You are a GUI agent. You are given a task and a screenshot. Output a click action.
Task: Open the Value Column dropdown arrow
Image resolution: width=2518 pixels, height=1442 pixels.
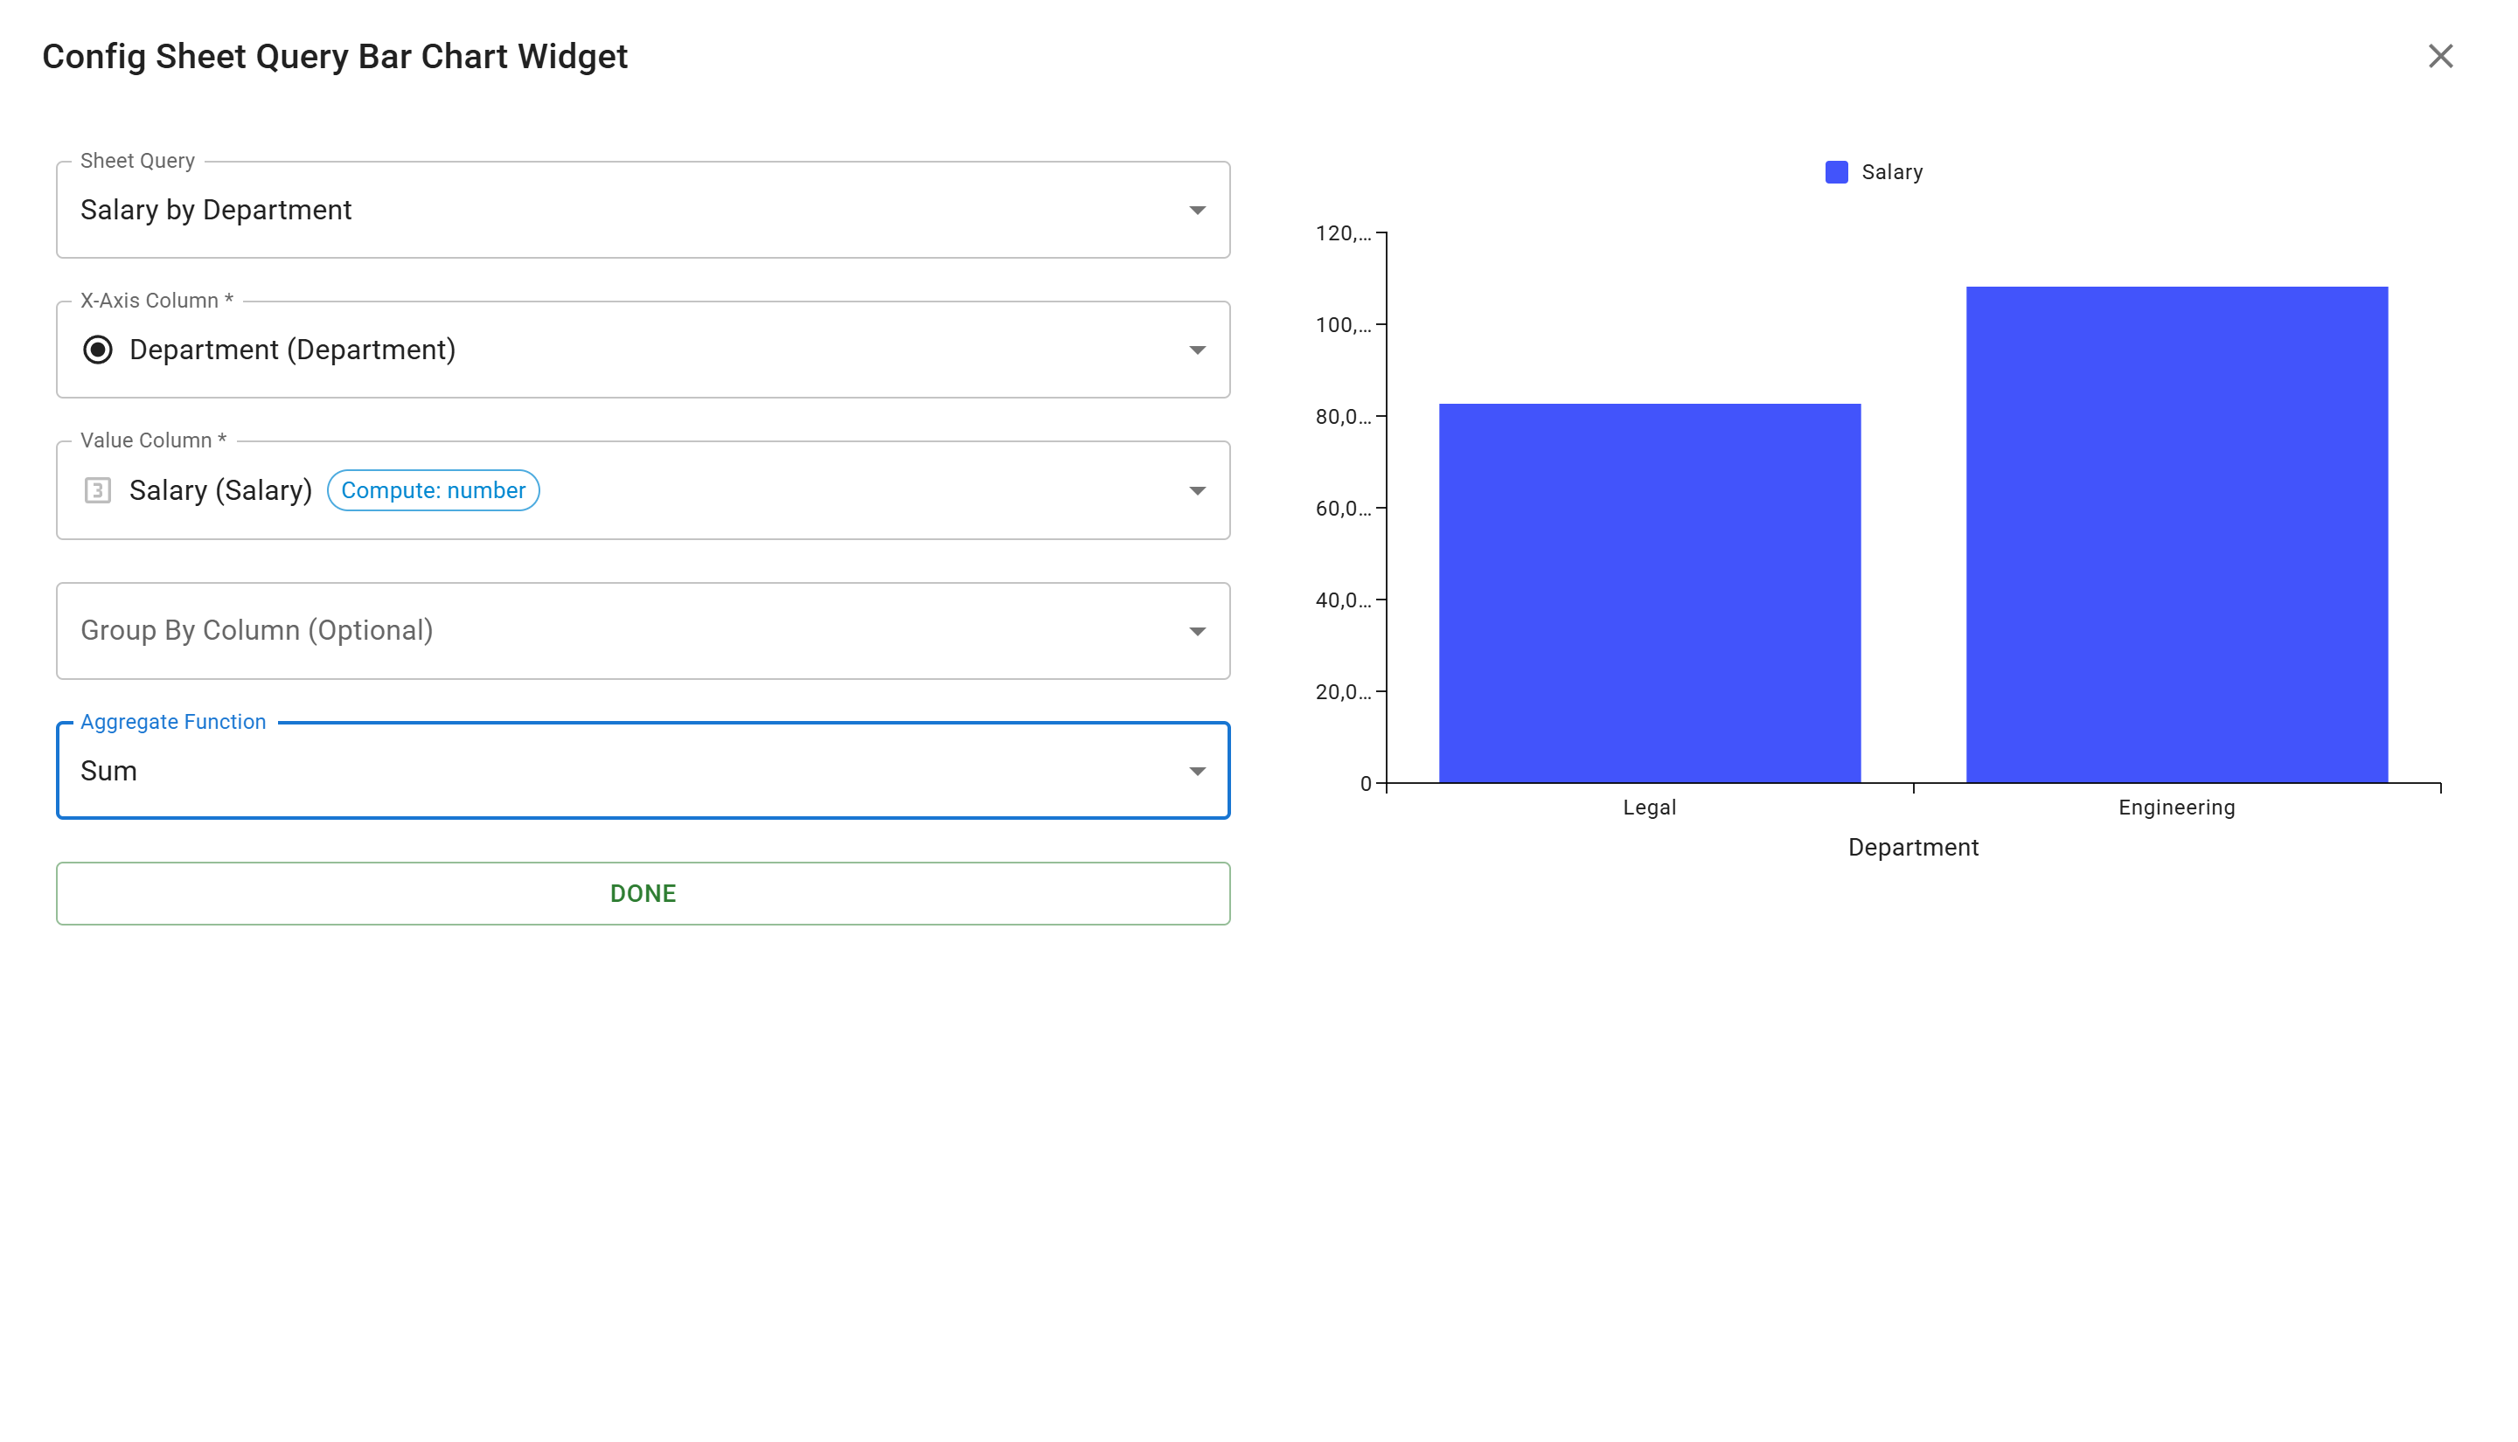[1197, 490]
